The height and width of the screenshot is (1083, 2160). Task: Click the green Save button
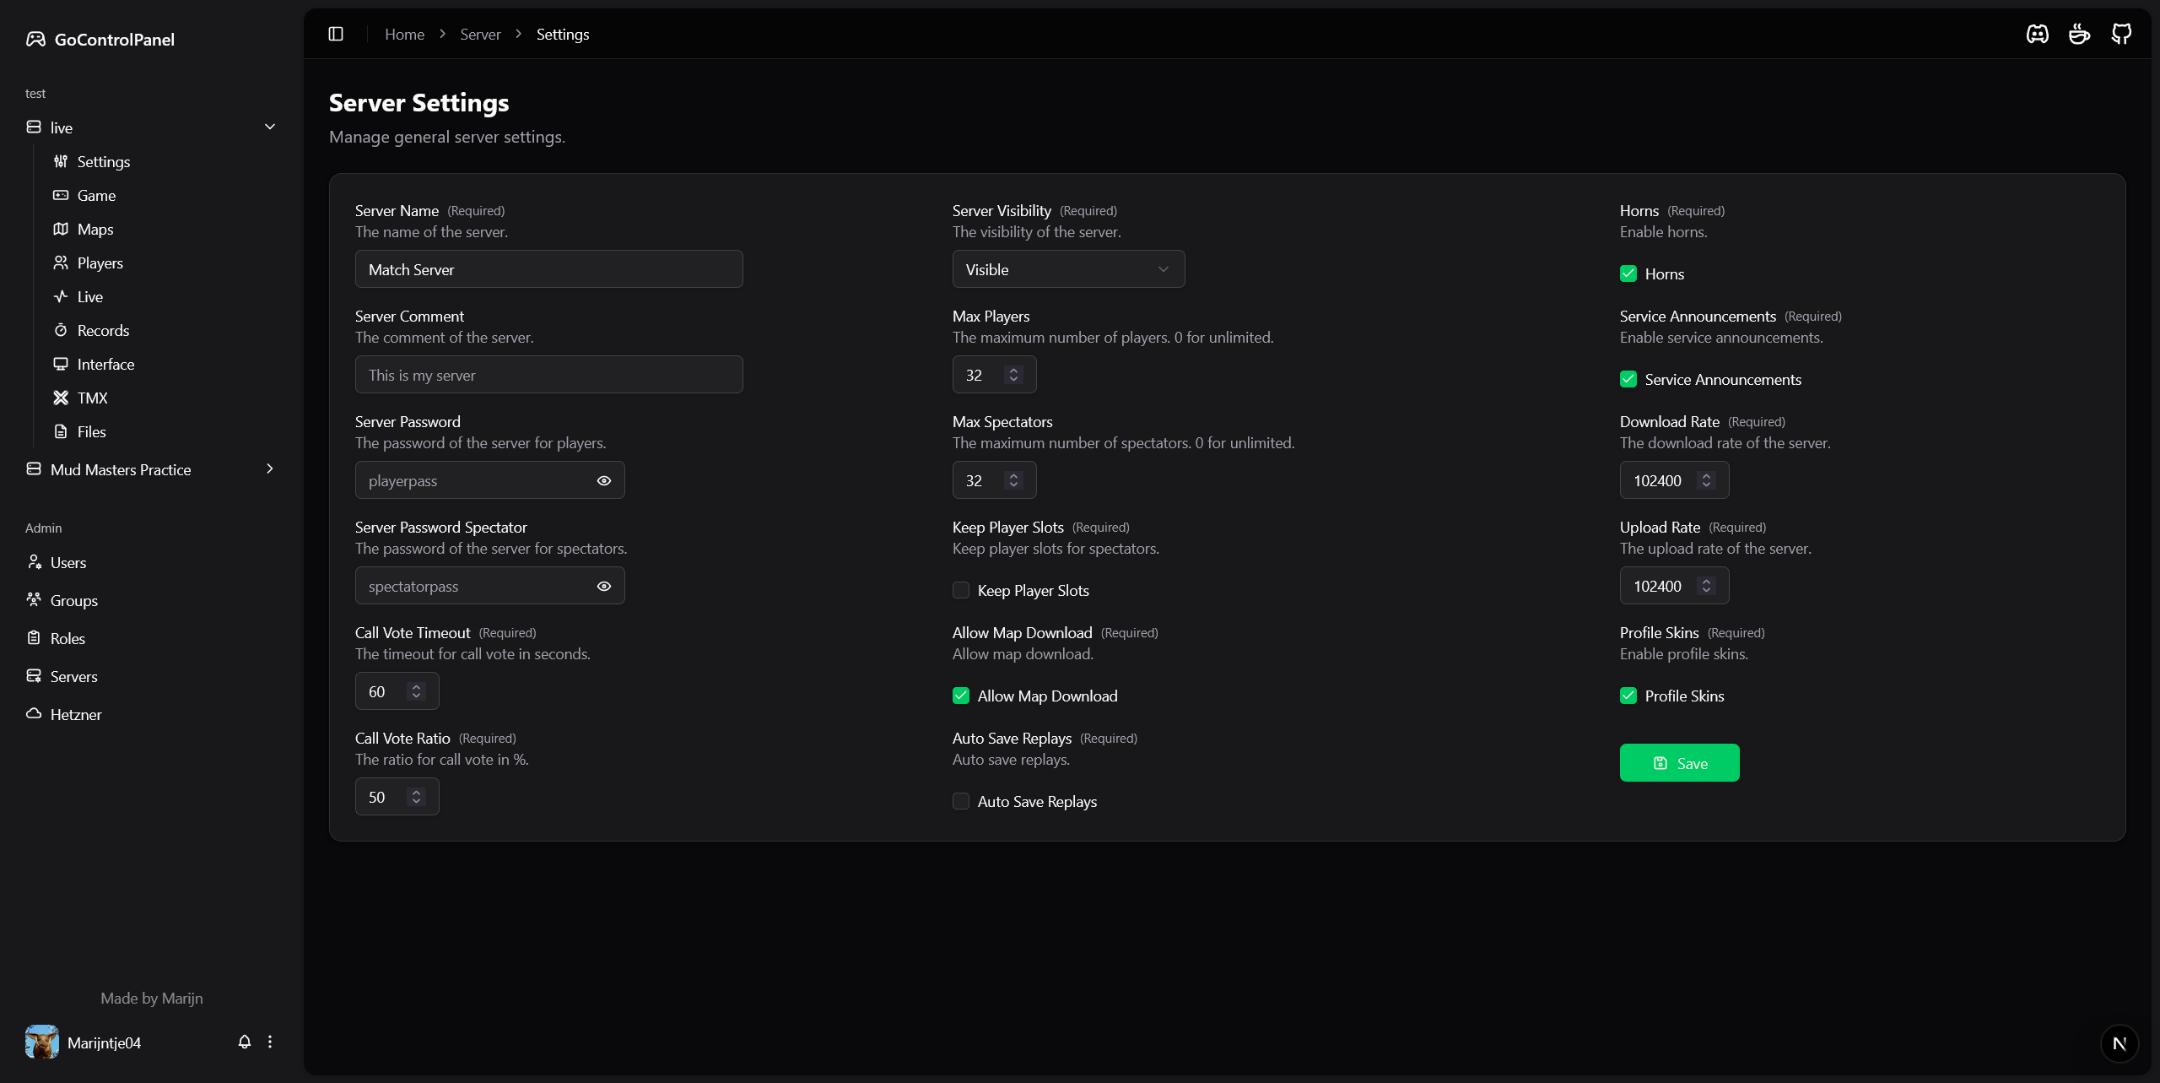[1679, 763]
